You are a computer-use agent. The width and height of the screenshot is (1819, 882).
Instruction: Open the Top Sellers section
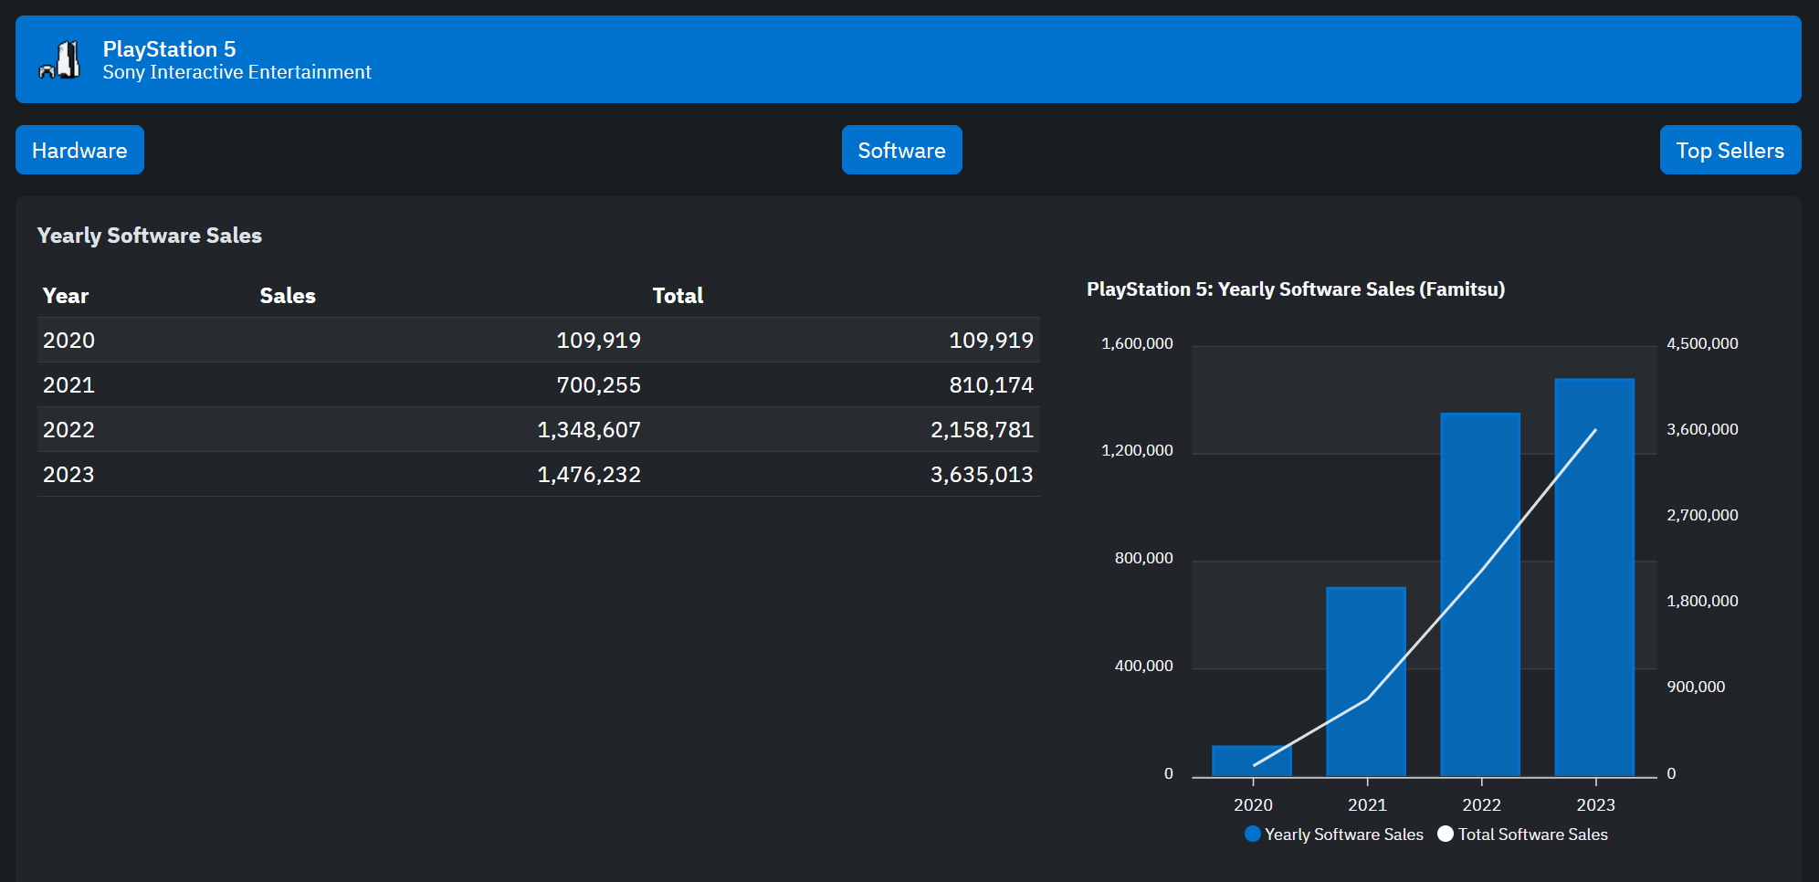click(1730, 150)
